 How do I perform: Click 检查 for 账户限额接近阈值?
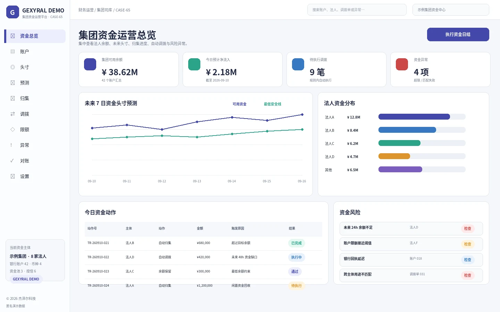[x=468, y=244]
